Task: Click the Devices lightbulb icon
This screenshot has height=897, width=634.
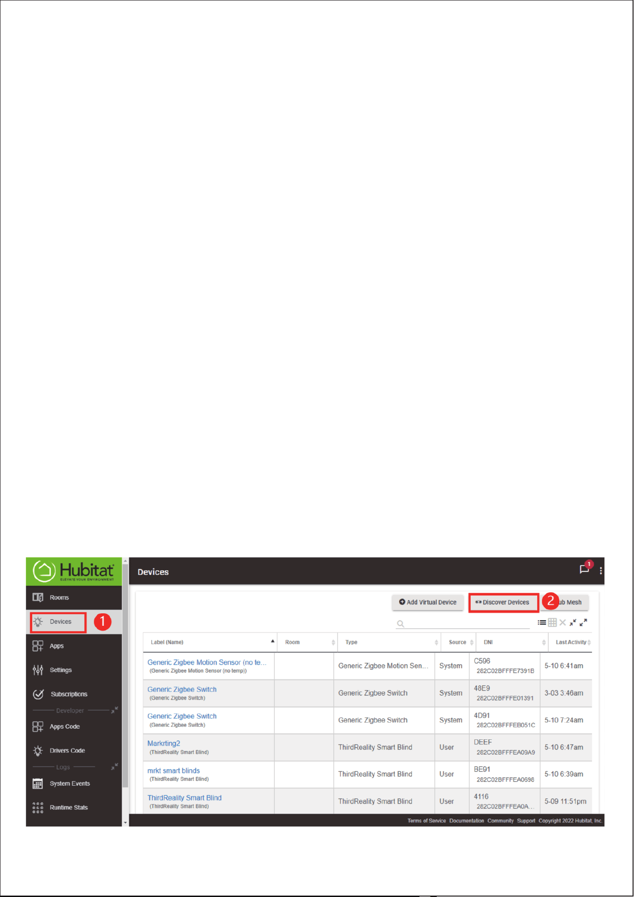Action: tap(38, 622)
